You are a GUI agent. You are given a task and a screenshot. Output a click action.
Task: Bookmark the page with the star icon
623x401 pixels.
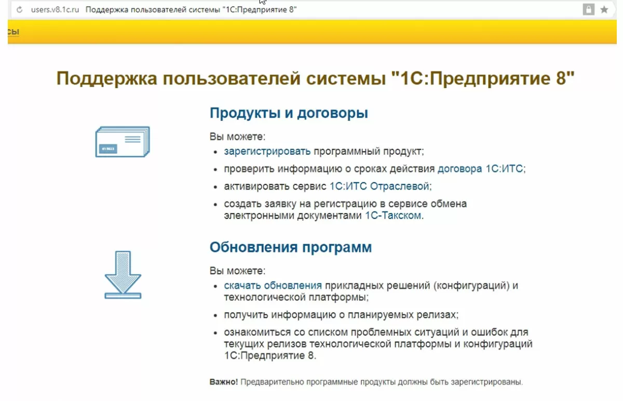click(604, 9)
